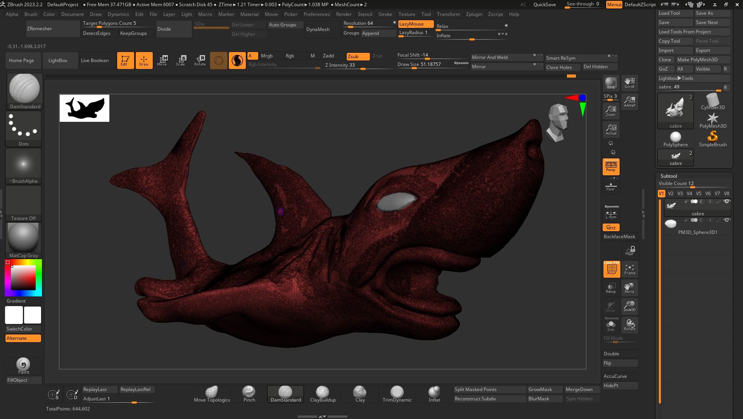This screenshot has height=419, width=743.
Task: Open the Stroke menu
Action: 385,14
